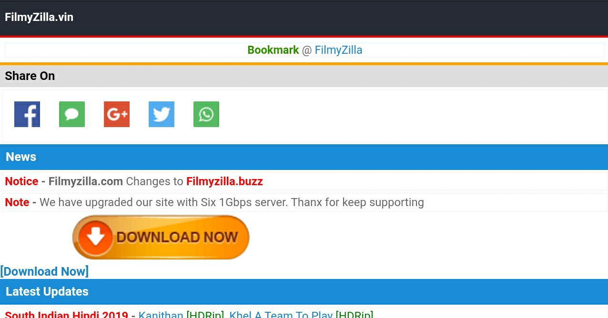Viewport: 608px width, 318px height.
Task: Share via the green SMS message icon
Action: click(72, 114)
